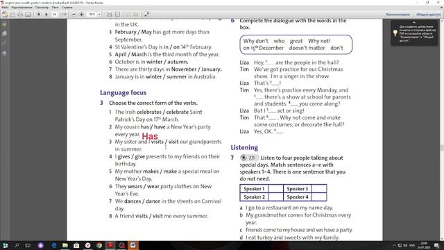Show hidden tray icons chevron
Screen dimensions: 444x250
pyautogui.click(x=394, y=245)
